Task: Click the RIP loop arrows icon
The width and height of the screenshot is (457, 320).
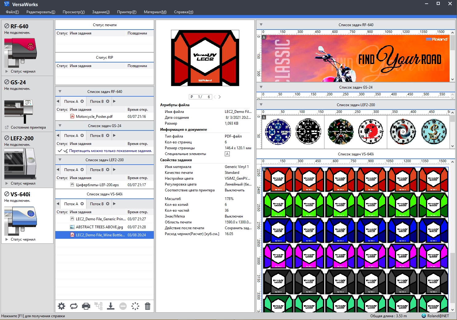Action: 74,306
